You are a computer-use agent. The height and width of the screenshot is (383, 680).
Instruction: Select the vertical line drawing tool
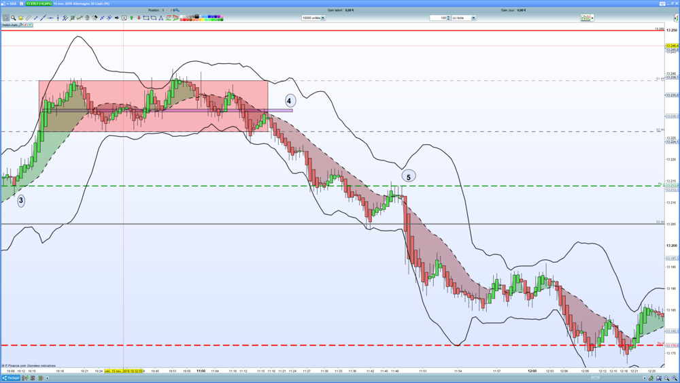point(58,18)
